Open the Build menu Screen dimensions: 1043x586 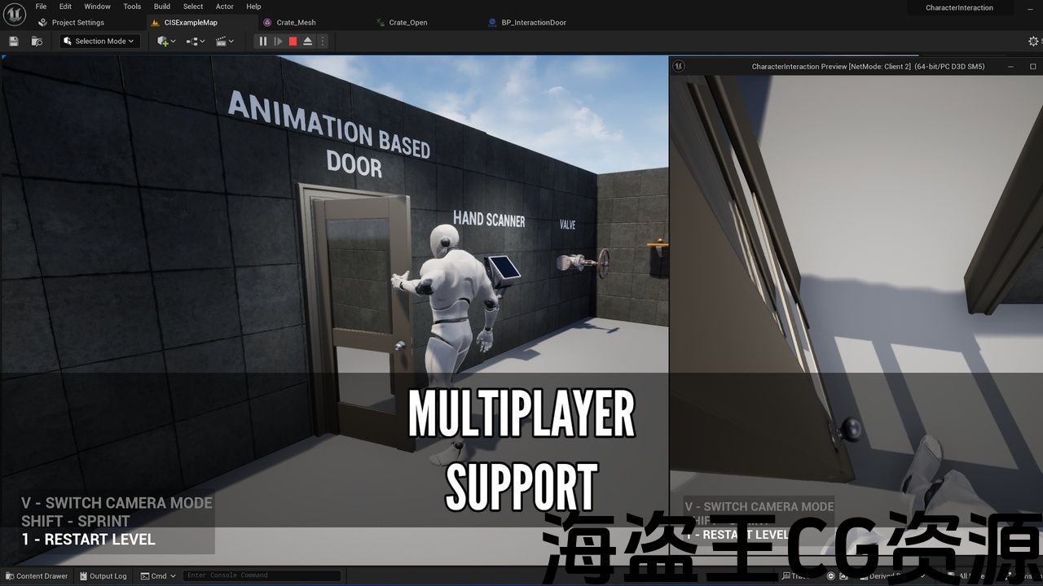click(x=162, y=7)
